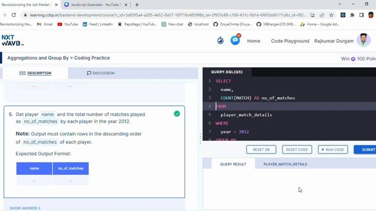This screenshot has height=211, width=376.
Task: Click the Win 100 Points label
Action: pos(358,59)
